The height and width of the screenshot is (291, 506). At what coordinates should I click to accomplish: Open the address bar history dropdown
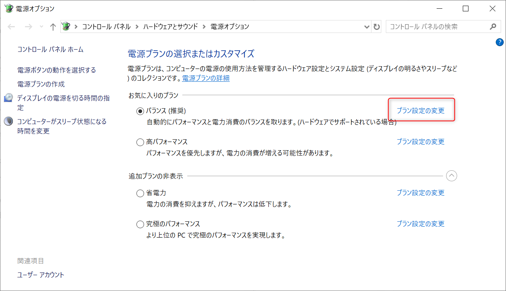click(x=367, y=27)
